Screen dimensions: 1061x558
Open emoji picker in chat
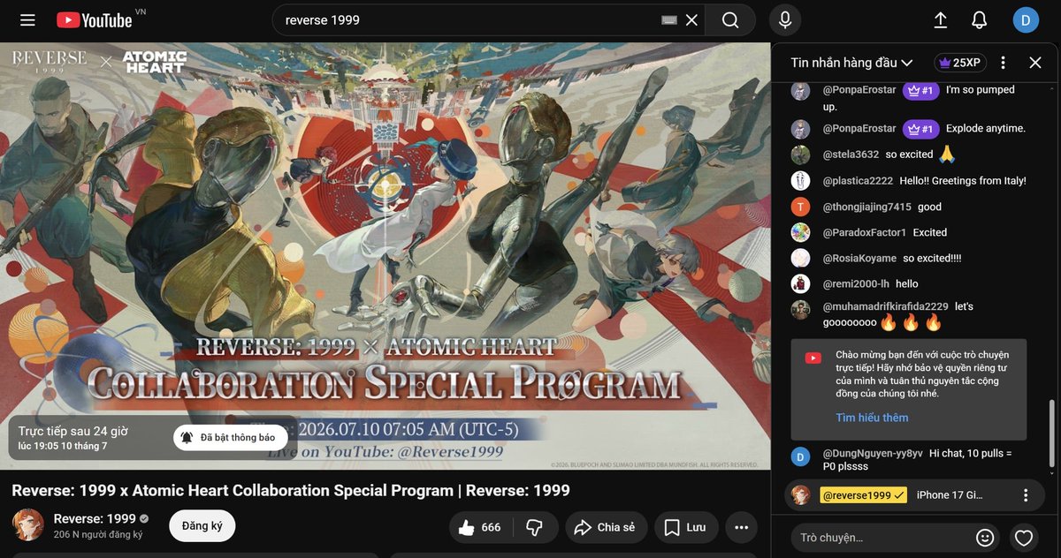tap(985, 537)
